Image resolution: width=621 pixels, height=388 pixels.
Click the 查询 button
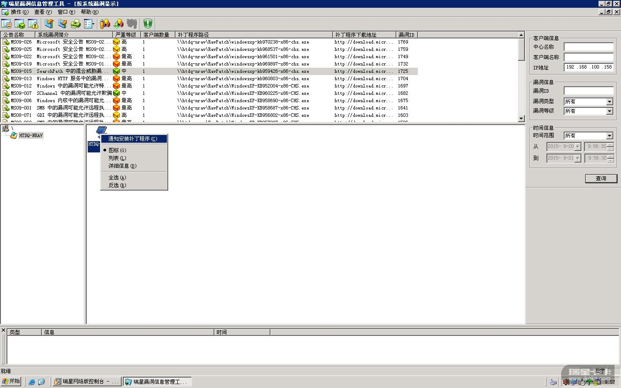[x=601, y=178]
